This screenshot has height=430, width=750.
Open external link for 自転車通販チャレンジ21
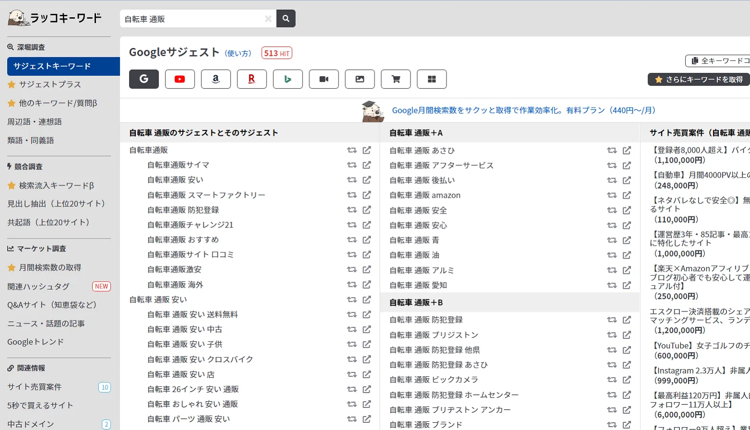367,225
